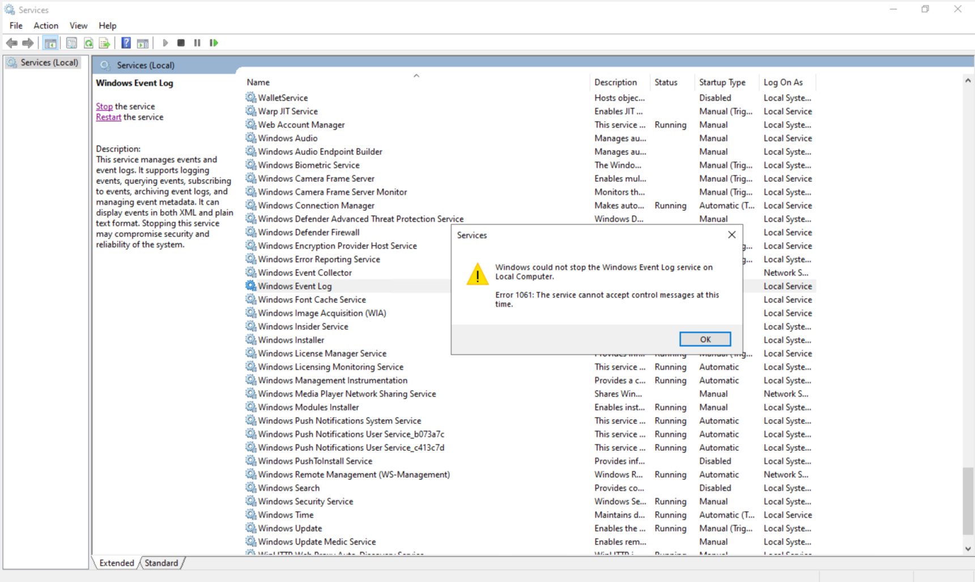
Task: Sort by the Startup Type column header
Action: (x=727, y=82)
